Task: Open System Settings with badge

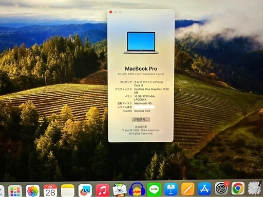Action: 221,188
